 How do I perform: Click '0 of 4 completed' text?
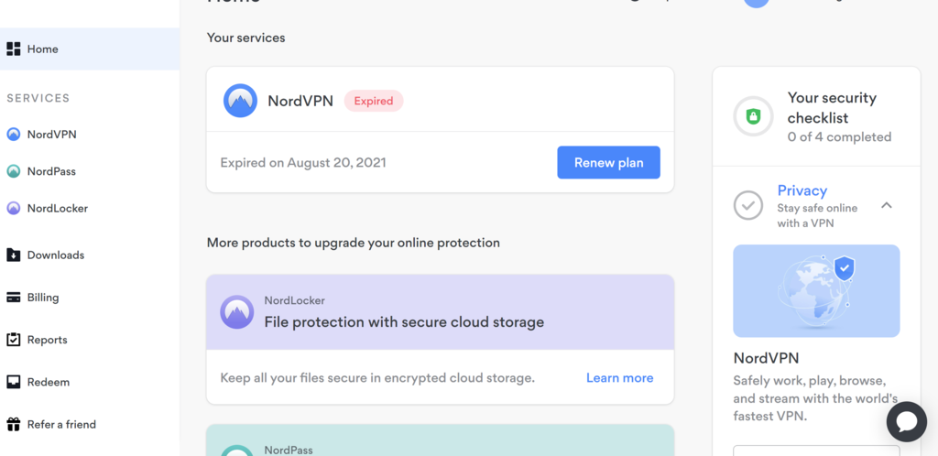tap(839, 136)
